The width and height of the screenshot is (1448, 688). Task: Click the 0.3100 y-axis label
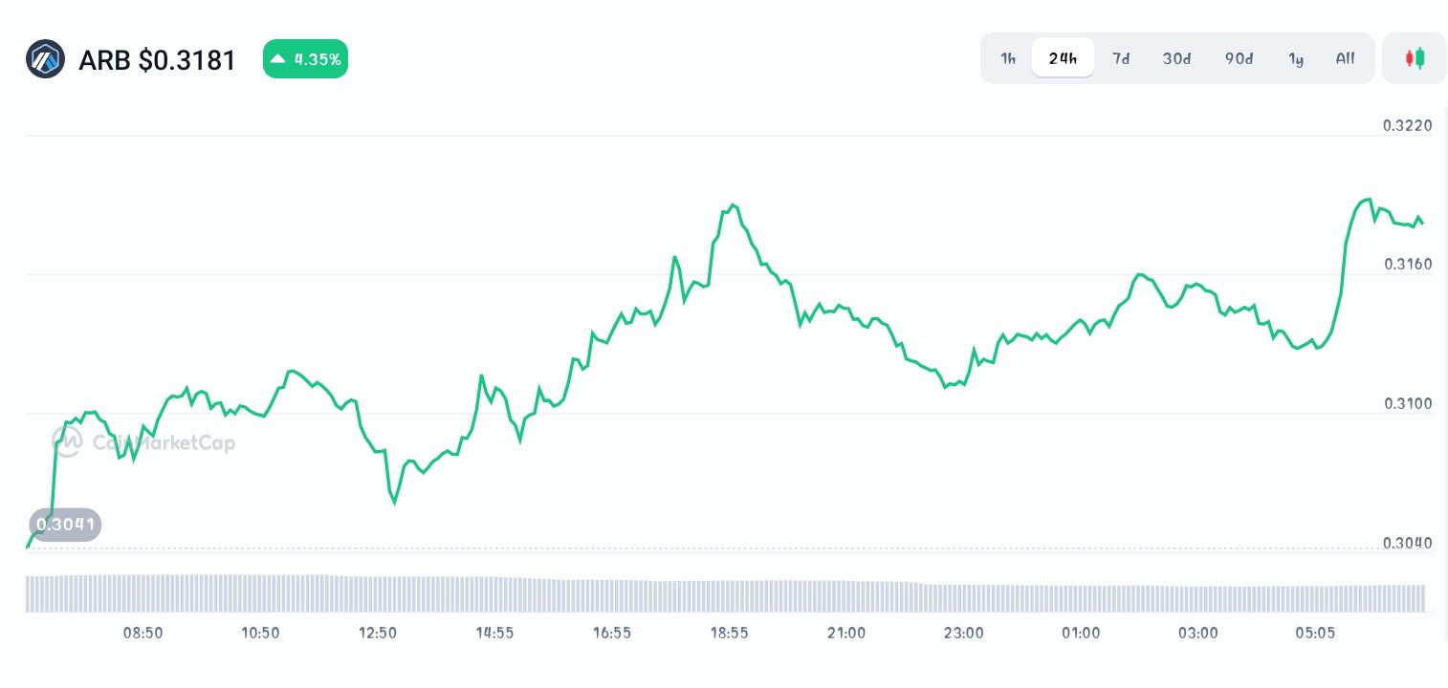[x=1408, y=403]
